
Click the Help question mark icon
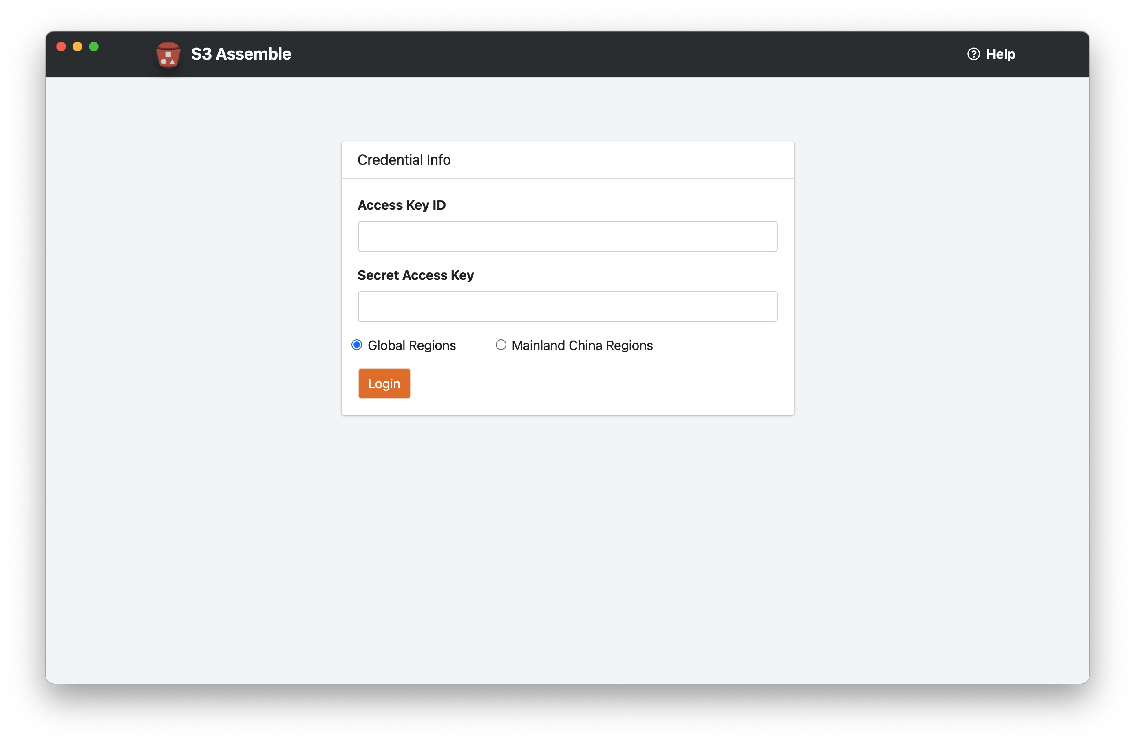pos(973,54)
